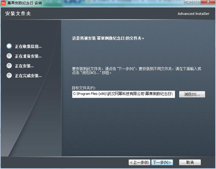The height and width of the screenshot is (169, 216).
Task: Select the 正在准备安装 step indicator
Action: pyautogui.click(x=9, y=56)
